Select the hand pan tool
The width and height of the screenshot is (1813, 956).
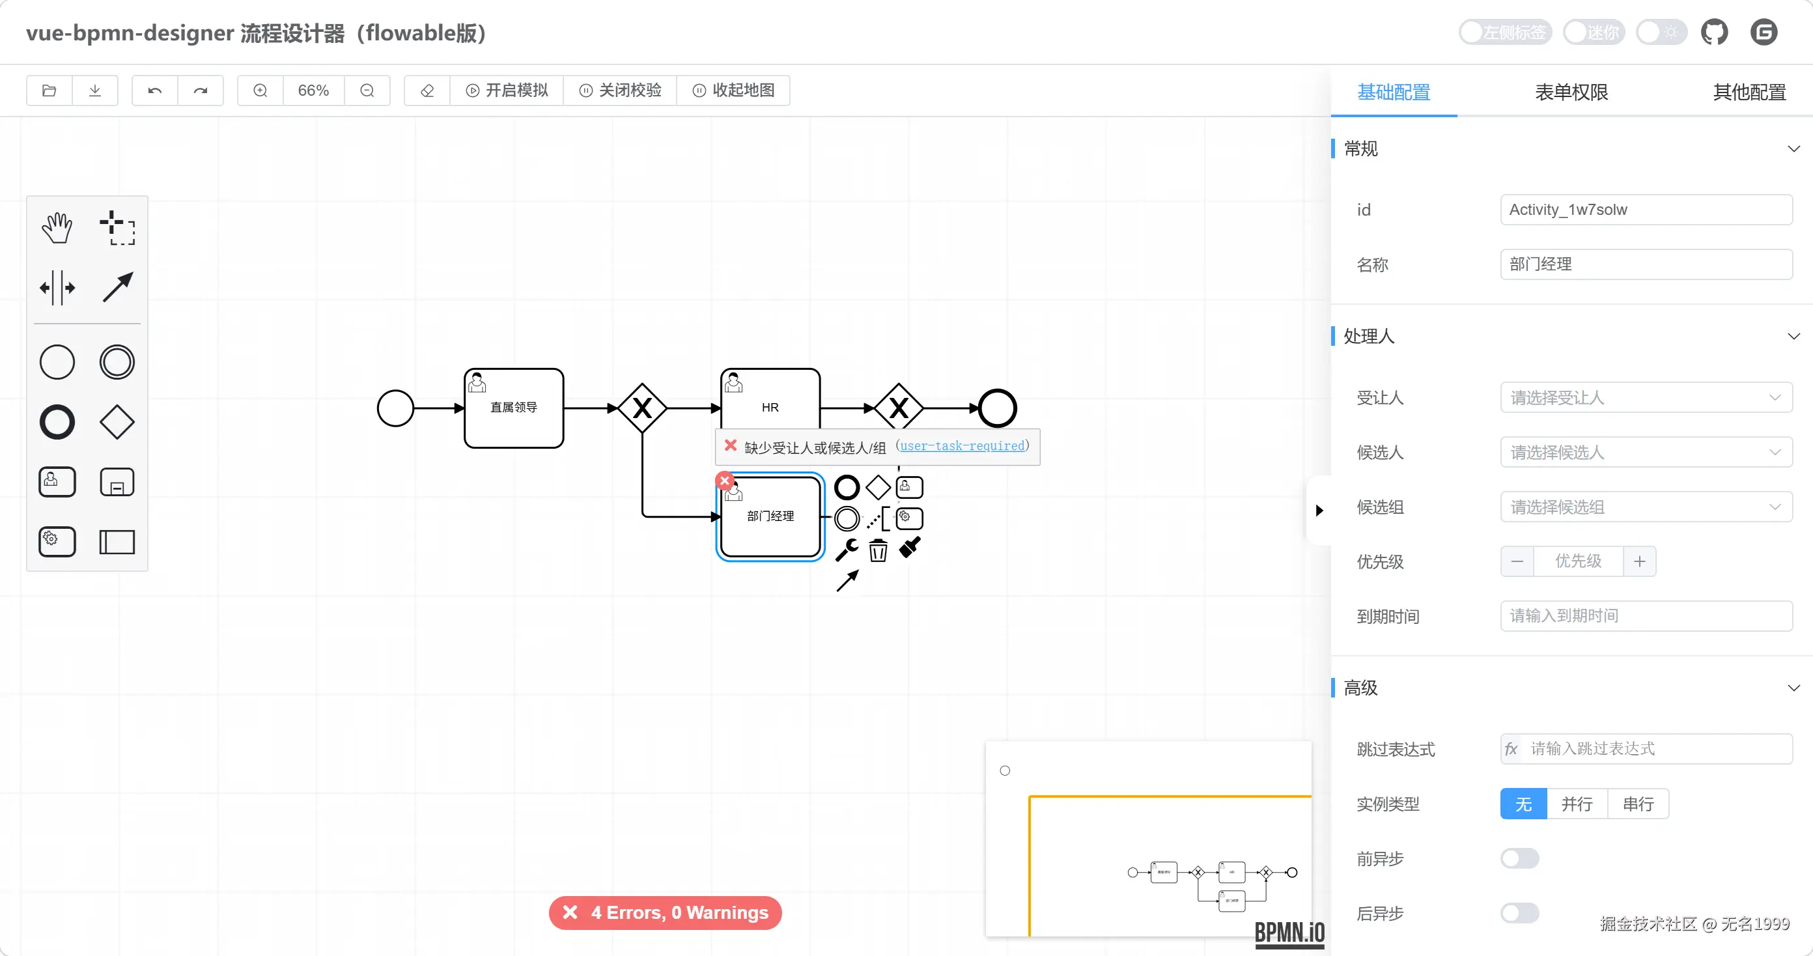[57, 228]
